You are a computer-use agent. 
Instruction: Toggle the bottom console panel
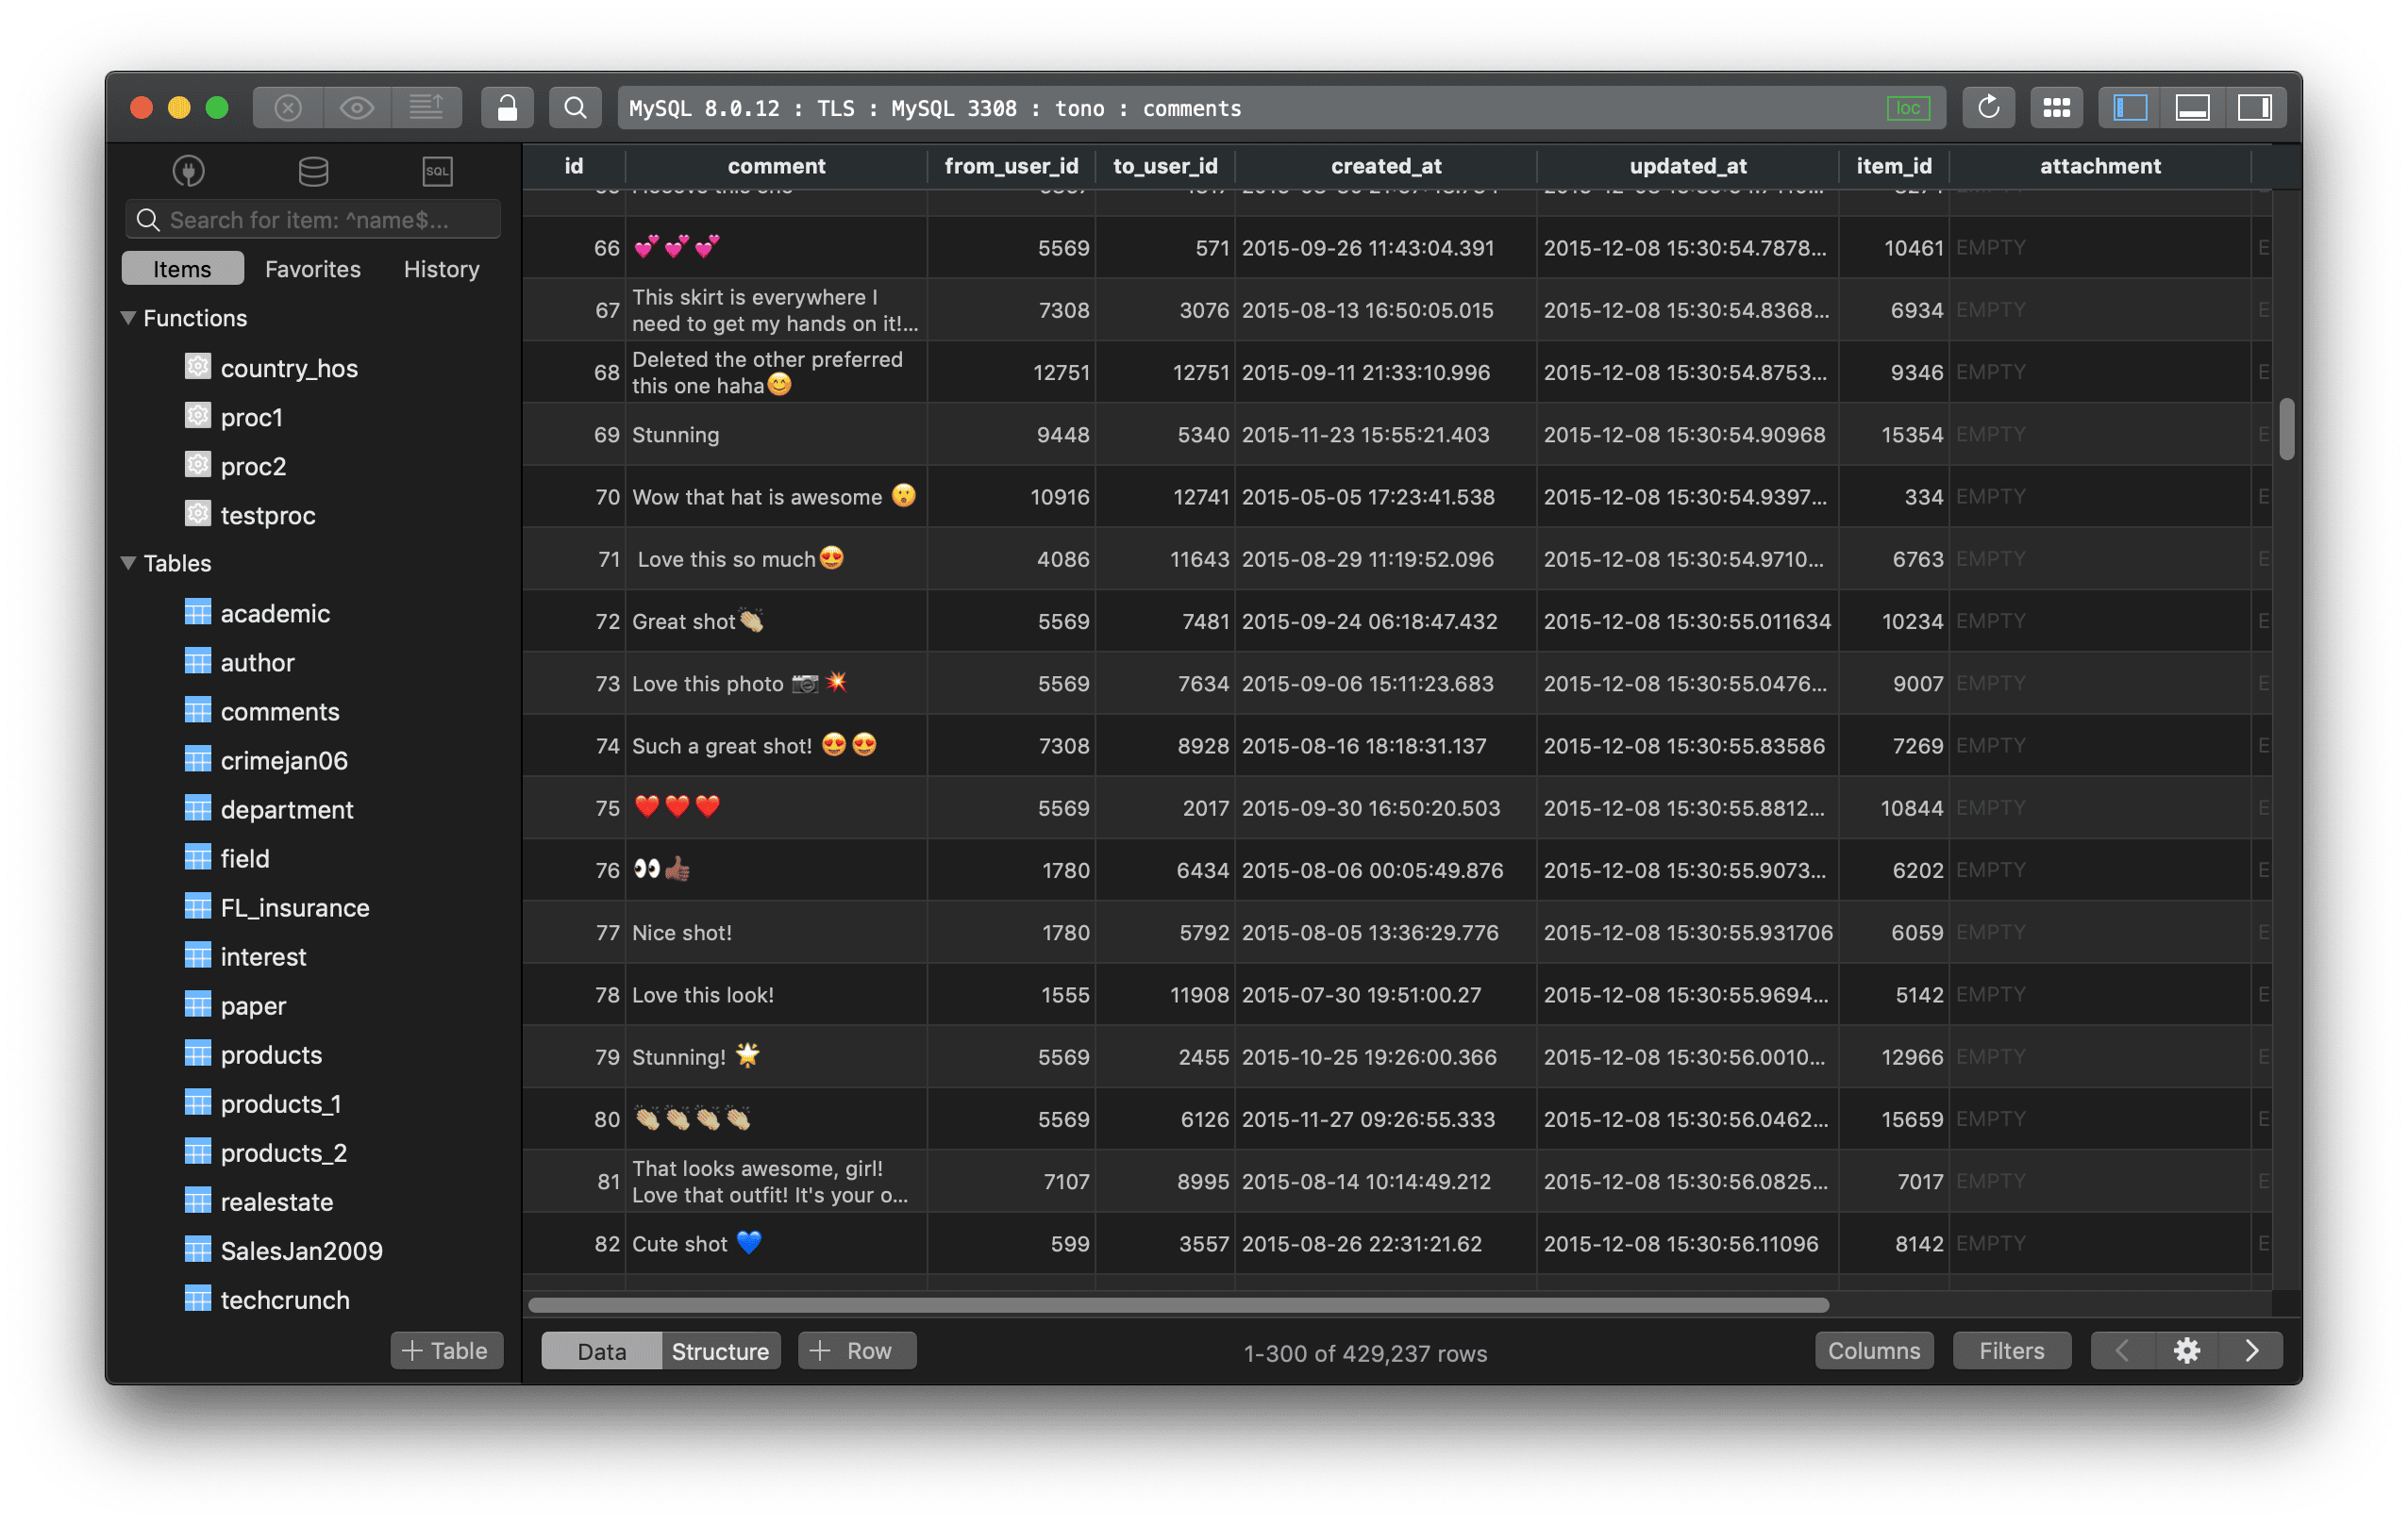point(2192,108)
